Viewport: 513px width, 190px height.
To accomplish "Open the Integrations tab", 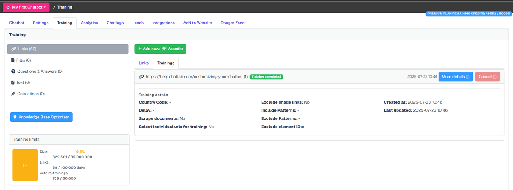I will [163, 23].
